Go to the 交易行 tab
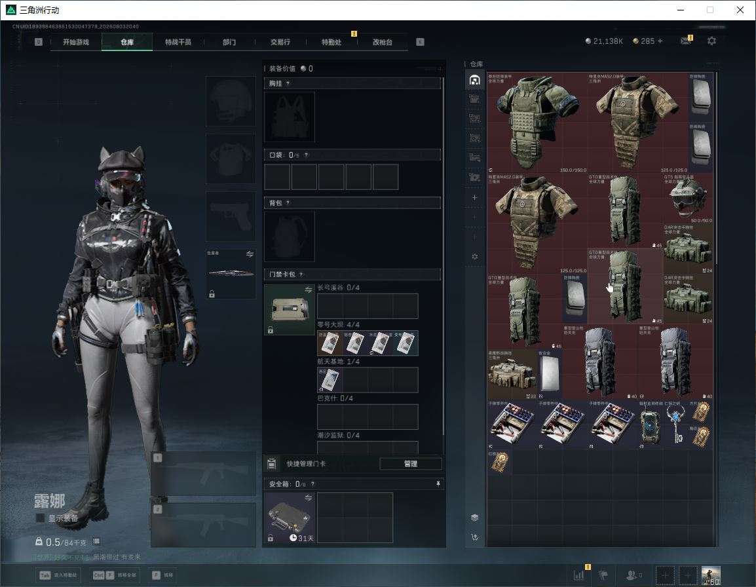This screenshot has height=587, width=756. pos(280,42)
